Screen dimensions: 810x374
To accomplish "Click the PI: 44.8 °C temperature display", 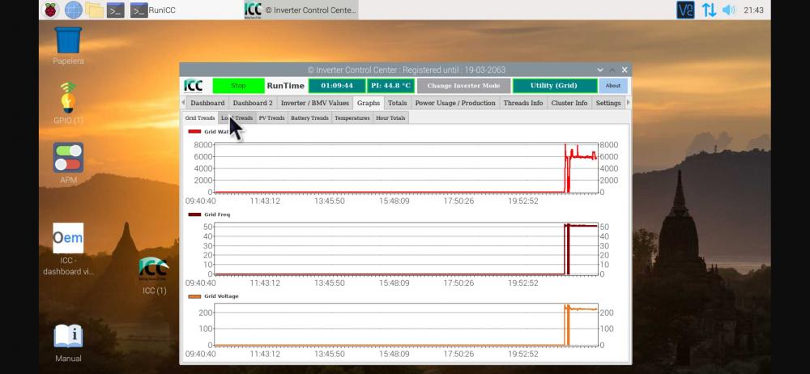I will click(390, 86).
